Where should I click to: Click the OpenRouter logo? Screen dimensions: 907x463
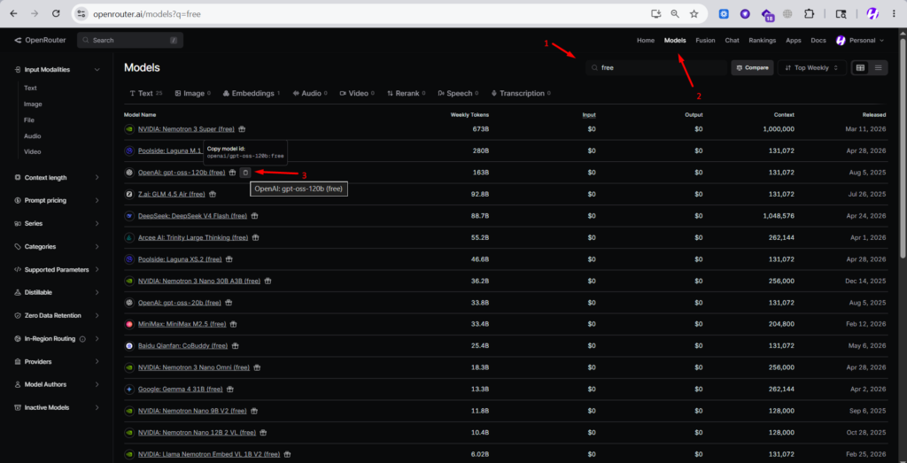(x=41, y=40)
